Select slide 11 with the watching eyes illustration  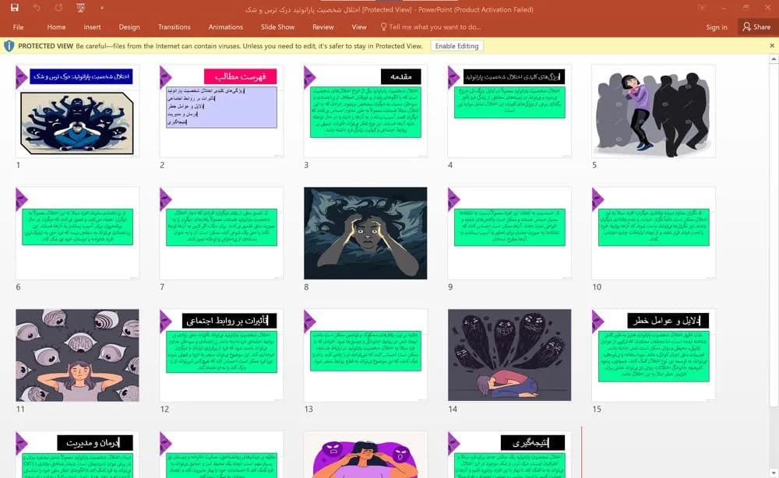[77, 355]
